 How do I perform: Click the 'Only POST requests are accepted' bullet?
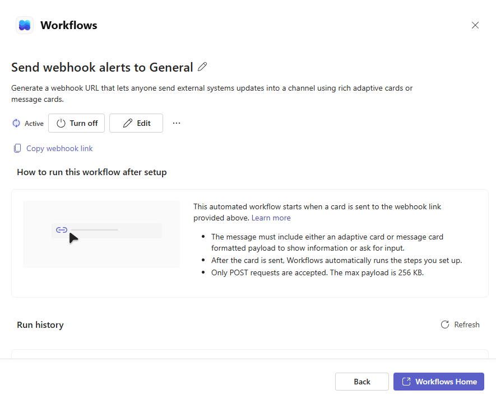(x=317, y=273)
